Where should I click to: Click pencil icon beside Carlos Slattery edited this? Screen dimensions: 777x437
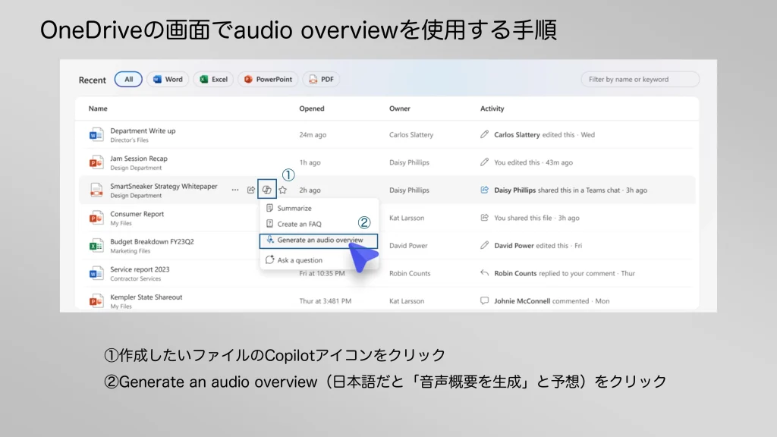[485, 134]
